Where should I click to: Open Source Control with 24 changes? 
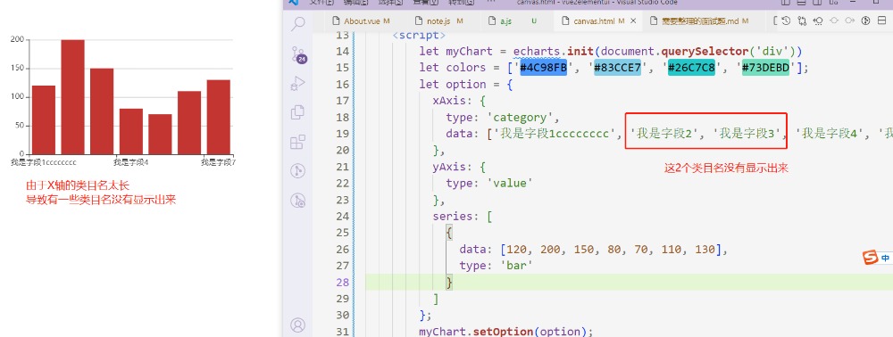click(x=298, y=54)
